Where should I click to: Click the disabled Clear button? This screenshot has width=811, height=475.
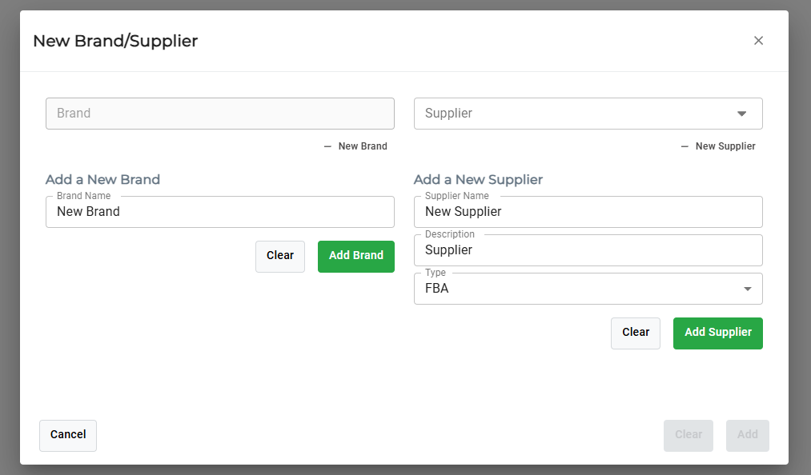[688, 435]
